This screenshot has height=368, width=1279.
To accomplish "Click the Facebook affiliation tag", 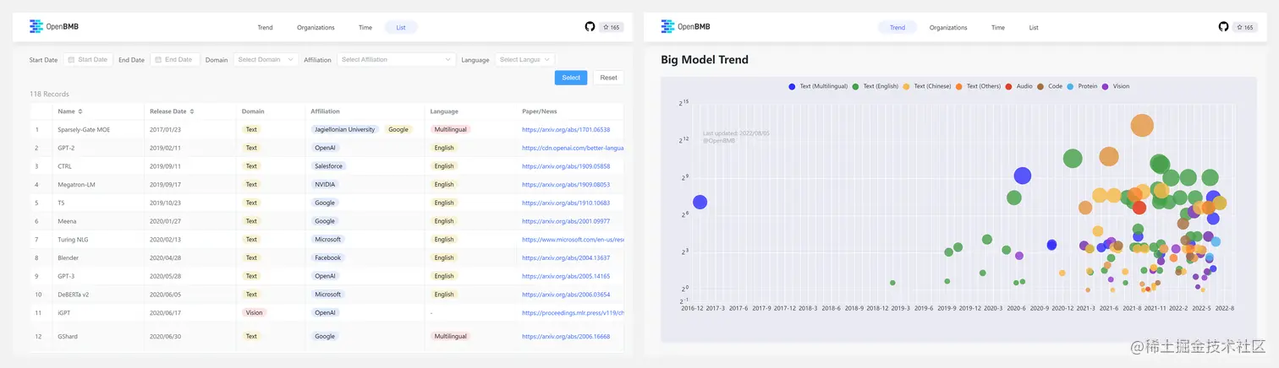I will tap(328, 257).
